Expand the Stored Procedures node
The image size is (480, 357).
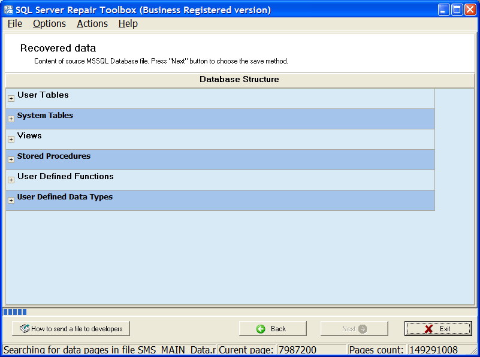click(11, 160)
